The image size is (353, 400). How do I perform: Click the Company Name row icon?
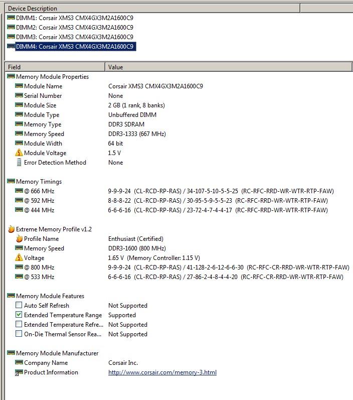19,362
